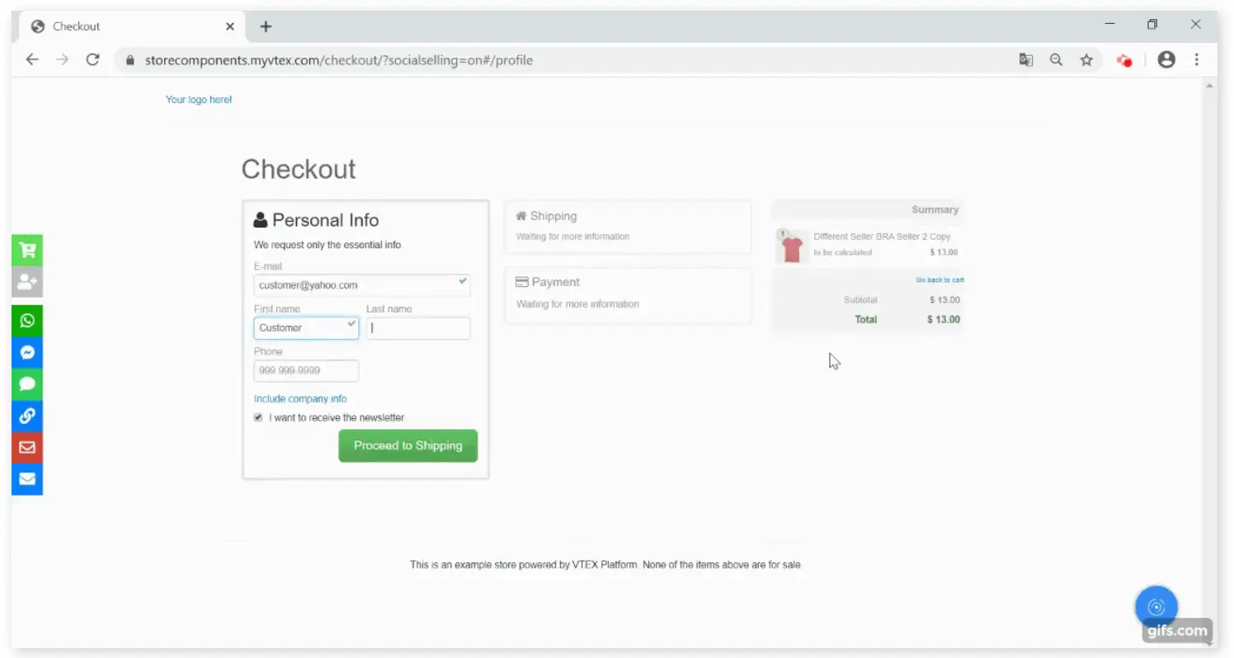Uncheck the newsletter subscription checkbox
The image size is (1234, 658).
click(x=258, y=418)
